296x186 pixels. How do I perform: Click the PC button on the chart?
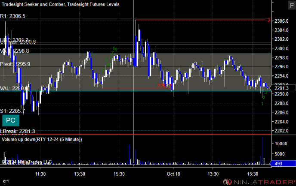(11, 120)
